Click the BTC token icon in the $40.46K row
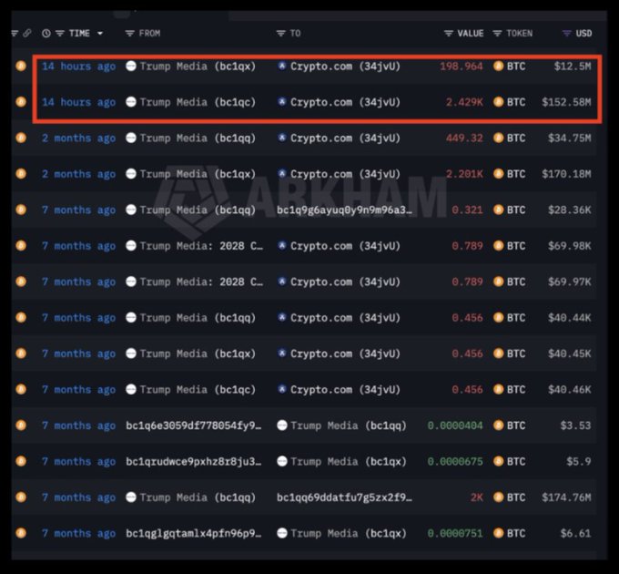 click(498, 390)
